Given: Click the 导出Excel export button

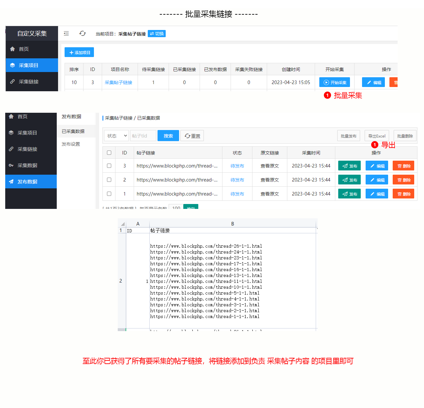Looking at the screenshot, I should point(377,136).
